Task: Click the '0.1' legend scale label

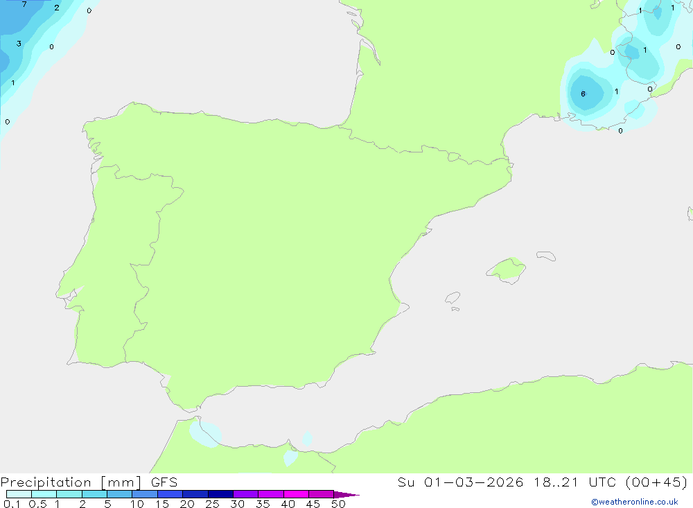Action: point(12,504)
